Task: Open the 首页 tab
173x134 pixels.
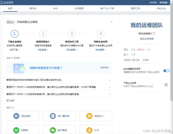Action: click(x=10, y=9)
